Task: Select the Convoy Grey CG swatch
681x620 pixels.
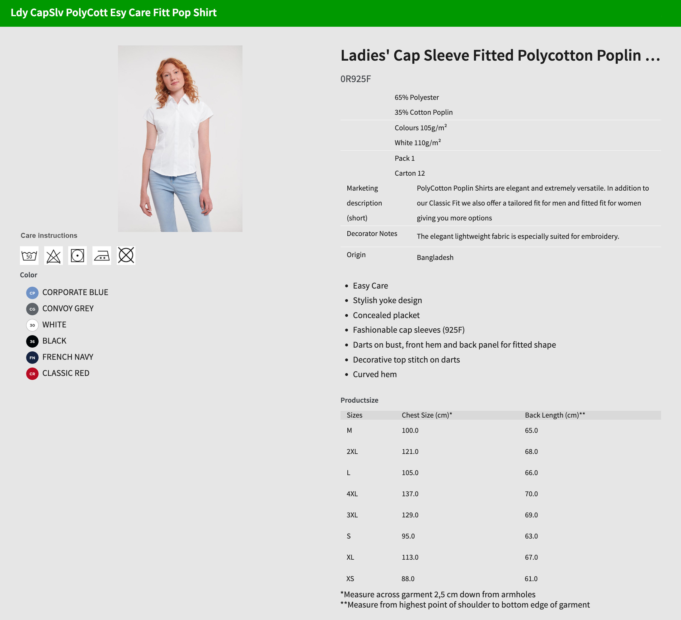Action: click(x=32, y=309)
